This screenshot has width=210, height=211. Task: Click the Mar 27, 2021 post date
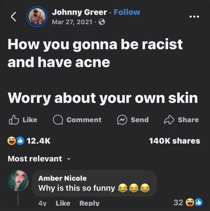coord(72,22)
